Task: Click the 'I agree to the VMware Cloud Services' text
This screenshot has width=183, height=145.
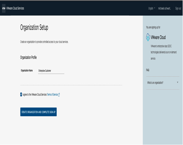Action: click(x=35, y=95)
